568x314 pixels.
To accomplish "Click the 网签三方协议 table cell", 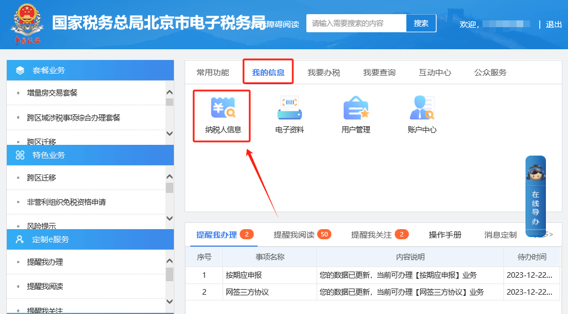I will (x=270, y=292).
